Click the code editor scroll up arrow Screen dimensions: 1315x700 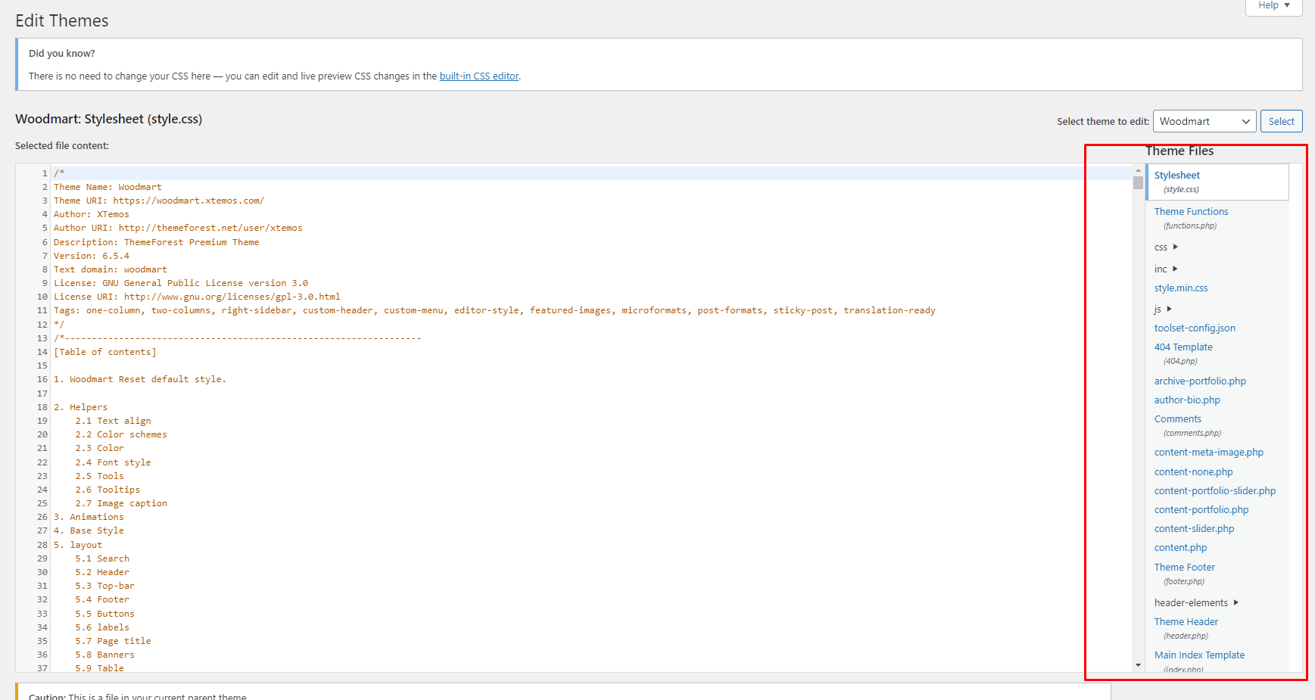(1138, 170)
